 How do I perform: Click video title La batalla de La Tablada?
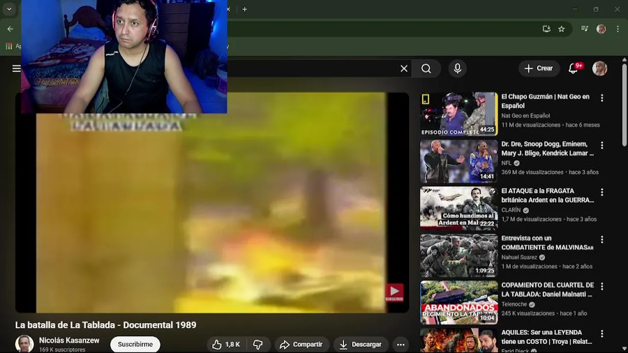tap(105, 325)
